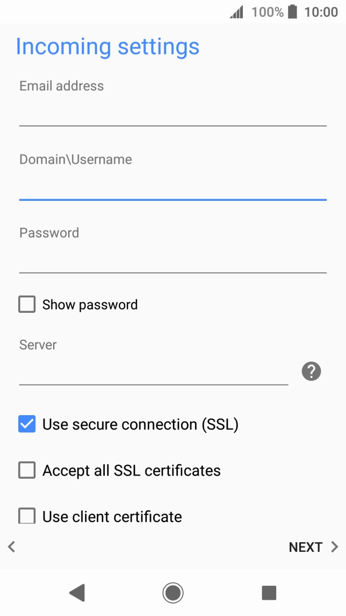346x616 pixels.
Task: Click the Domain\Username input field
Action: point(172,187)
